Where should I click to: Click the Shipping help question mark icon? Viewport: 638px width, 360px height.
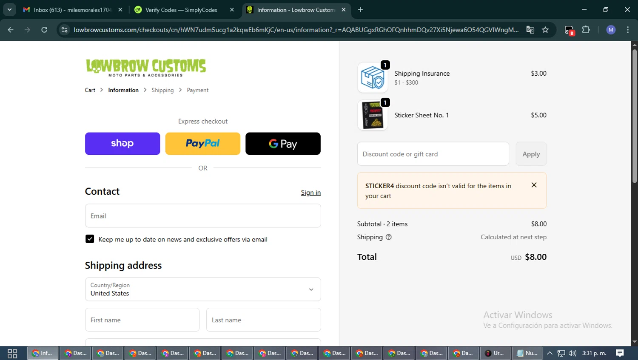tap(388, 237)
